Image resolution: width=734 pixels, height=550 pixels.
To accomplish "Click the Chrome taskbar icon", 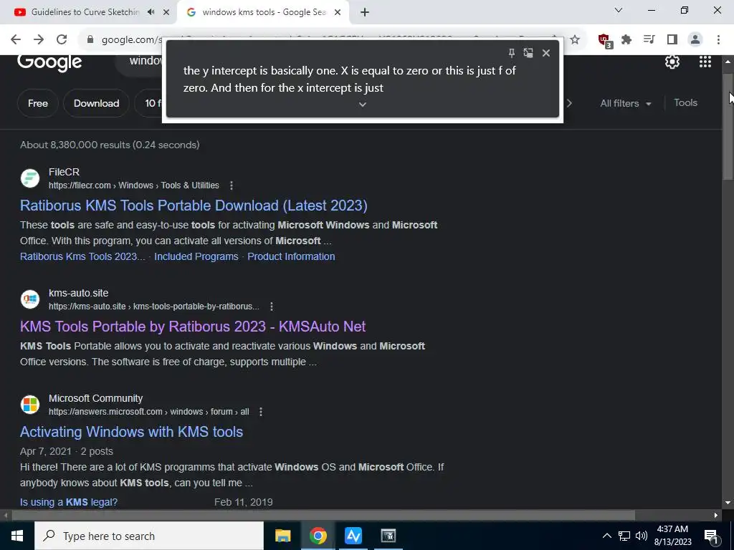I will [x=318, y=536].
